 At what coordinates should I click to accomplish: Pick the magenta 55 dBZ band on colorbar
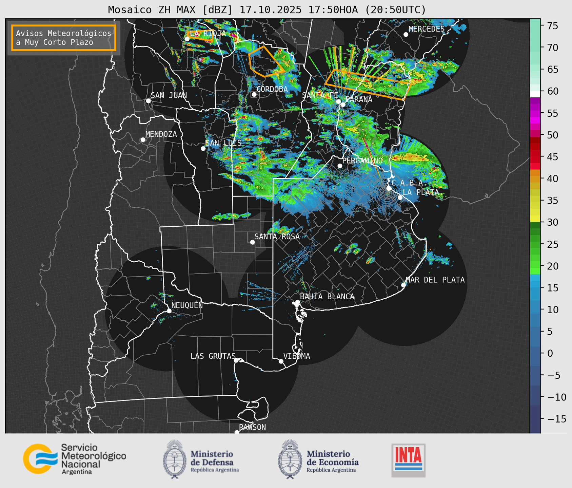(535, 113)
